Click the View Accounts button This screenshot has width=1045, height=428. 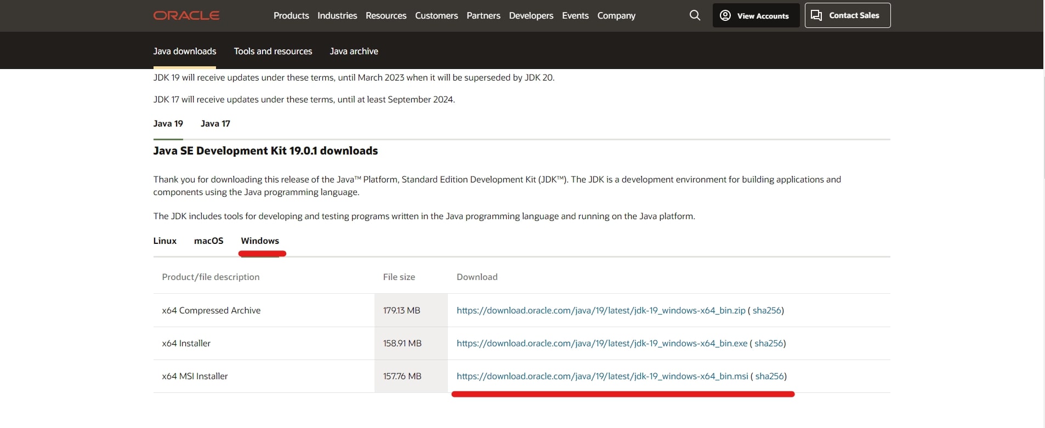(756, 15)
